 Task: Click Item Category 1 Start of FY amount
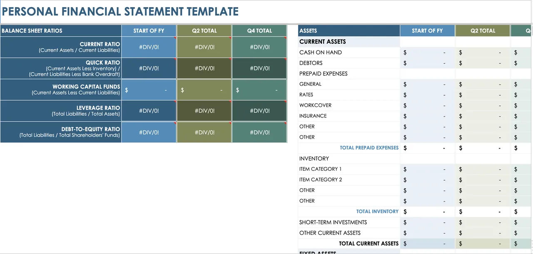click(x=428, y=169)
